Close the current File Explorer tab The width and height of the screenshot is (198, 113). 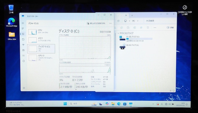(126, 15)
